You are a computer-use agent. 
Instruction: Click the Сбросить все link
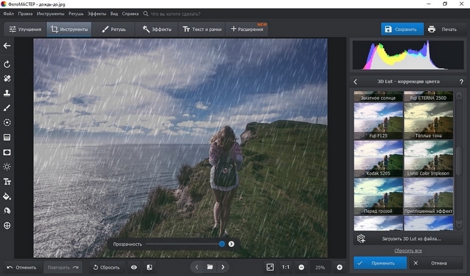[x=407, y=250]
